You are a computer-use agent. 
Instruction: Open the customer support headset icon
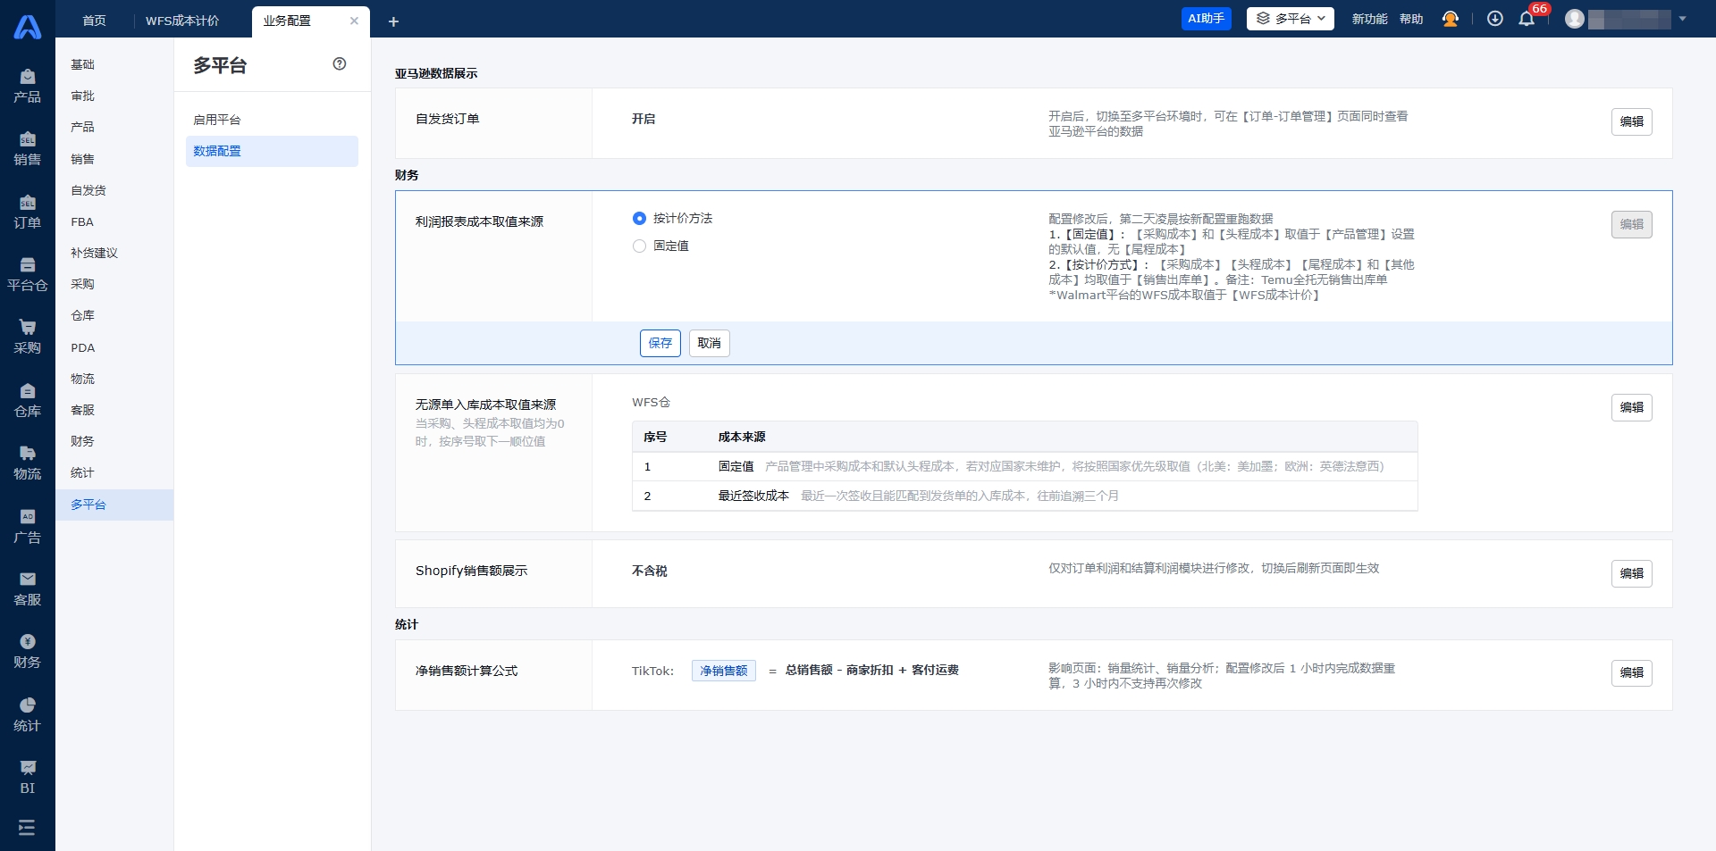click(x=1451, y=19)
